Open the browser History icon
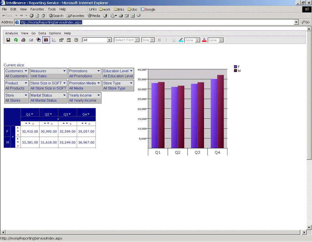Image resolution: width=312 pixels, height=242 pixels. [x=105, y=16]
